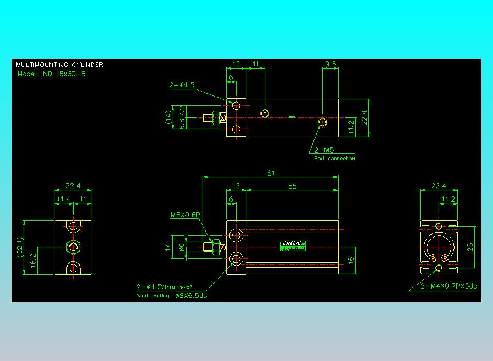This screenshot has width=493, height=361.
Task: Select the "9.5" dimension value
Action: (x=330, y=64)
